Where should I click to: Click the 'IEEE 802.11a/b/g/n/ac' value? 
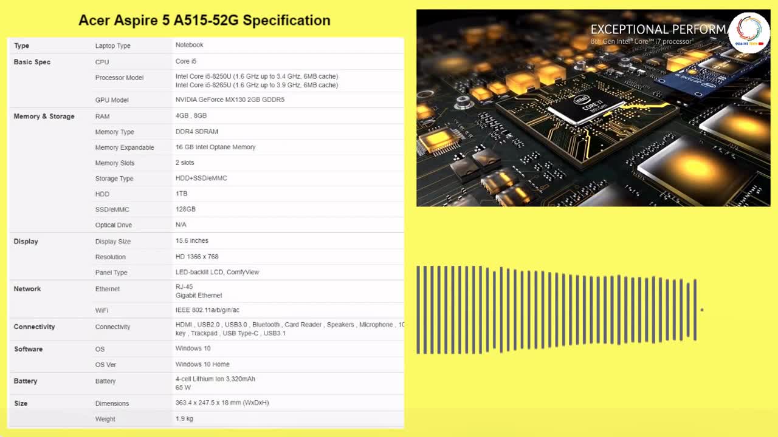[x=207, y=310]
